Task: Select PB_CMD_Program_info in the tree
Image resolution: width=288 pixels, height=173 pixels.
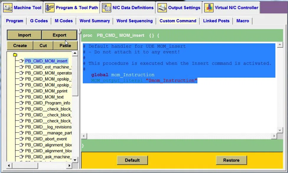Action: (x=48, y=103)
